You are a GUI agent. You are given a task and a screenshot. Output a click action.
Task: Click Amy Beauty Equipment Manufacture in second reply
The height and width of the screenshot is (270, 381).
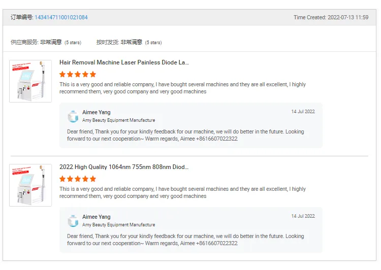(x=118, y=225)
